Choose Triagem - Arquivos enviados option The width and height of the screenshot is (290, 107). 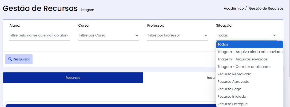tap(250, 59)
